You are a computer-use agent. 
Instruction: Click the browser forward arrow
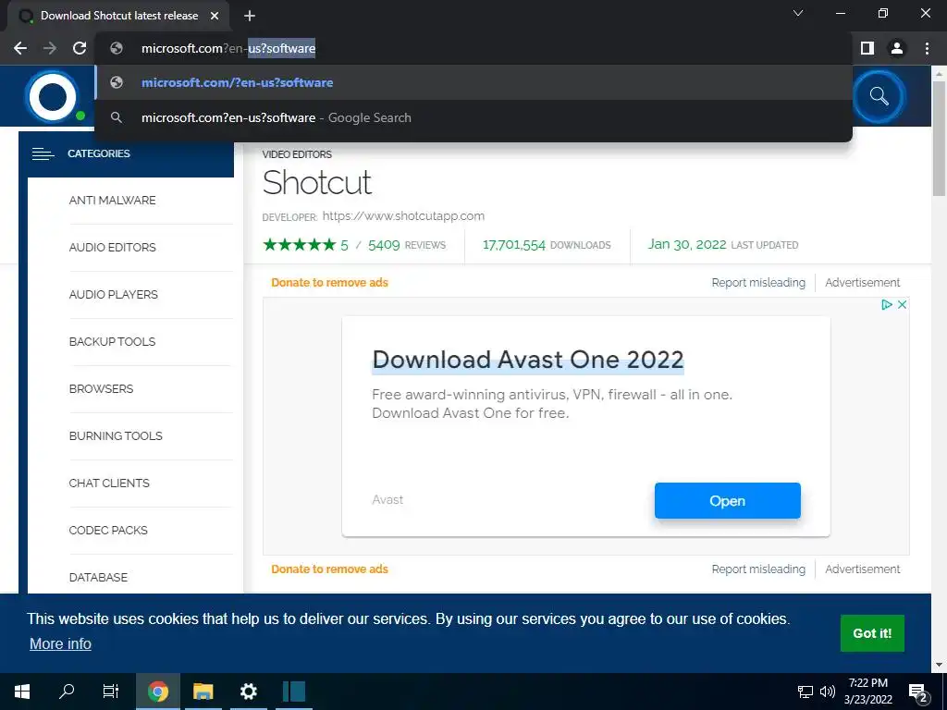pos(50,48)
